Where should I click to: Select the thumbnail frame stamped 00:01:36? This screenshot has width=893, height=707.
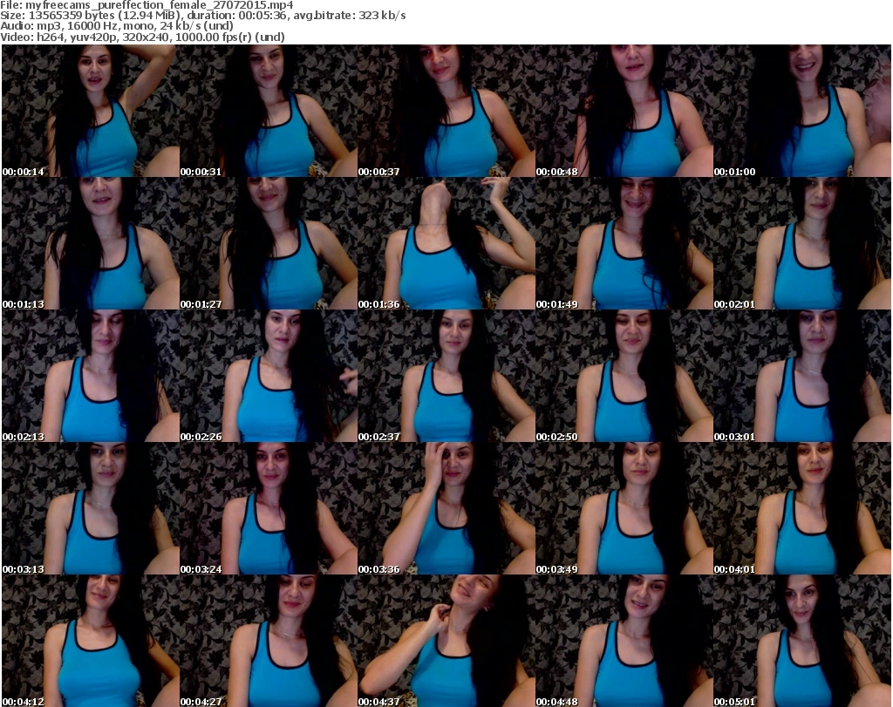click(446, 243)
